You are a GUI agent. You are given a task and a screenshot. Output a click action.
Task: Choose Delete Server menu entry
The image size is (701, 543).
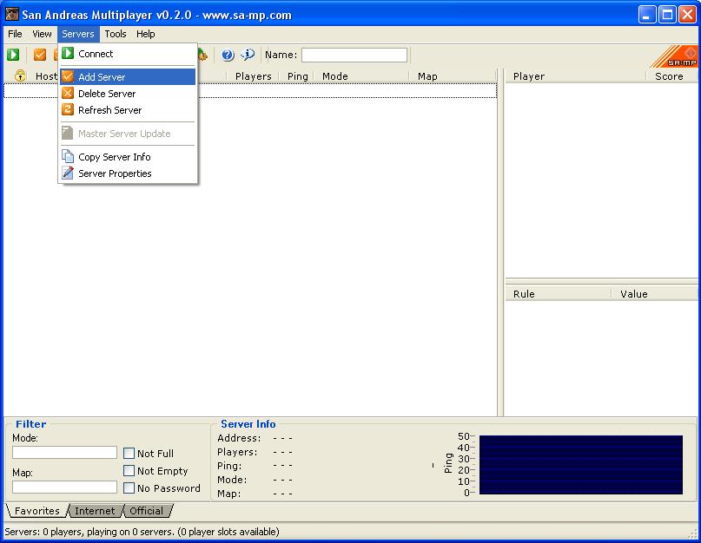pos(128,94)
